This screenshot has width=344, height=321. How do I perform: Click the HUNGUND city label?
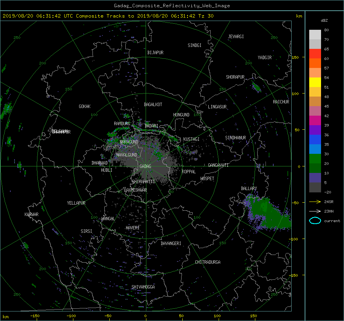181,115
